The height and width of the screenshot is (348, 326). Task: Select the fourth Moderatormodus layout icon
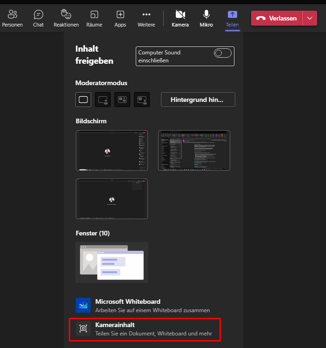coord(142,100)
